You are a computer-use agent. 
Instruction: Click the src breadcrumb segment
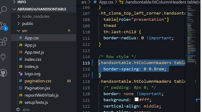[x=84, y=2]
